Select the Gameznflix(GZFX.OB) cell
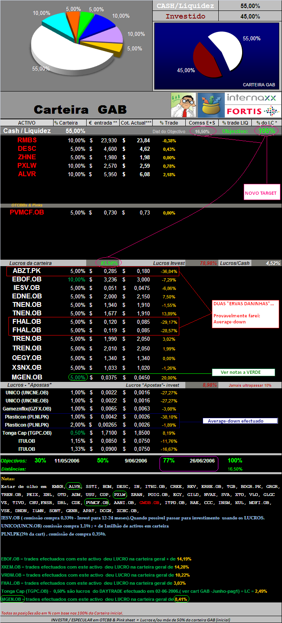282x623 pixels. pos(27,409)
